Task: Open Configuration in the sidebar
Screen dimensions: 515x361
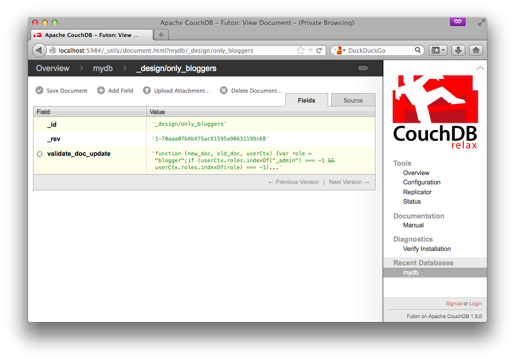Action: 422,182
